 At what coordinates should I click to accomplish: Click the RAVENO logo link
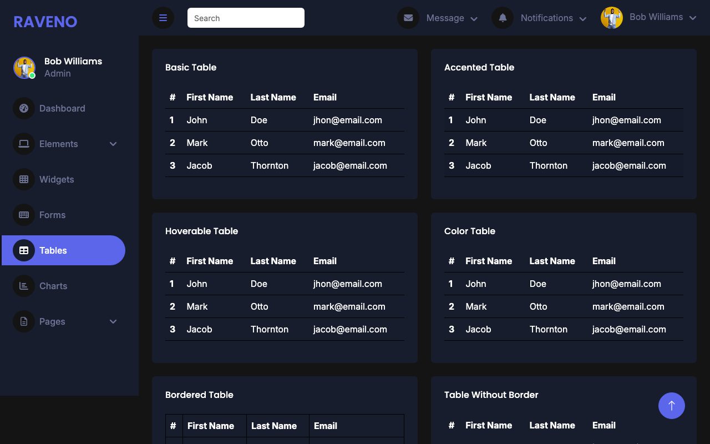pos(45,22)
